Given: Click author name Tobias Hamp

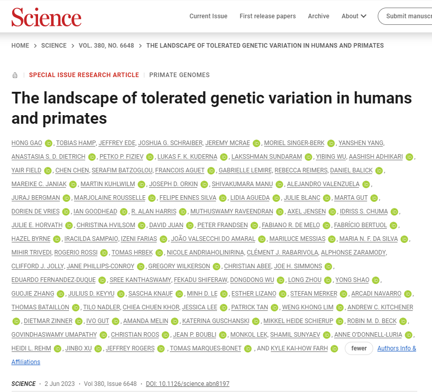Looking at the screenshot, I should (75, 143).
